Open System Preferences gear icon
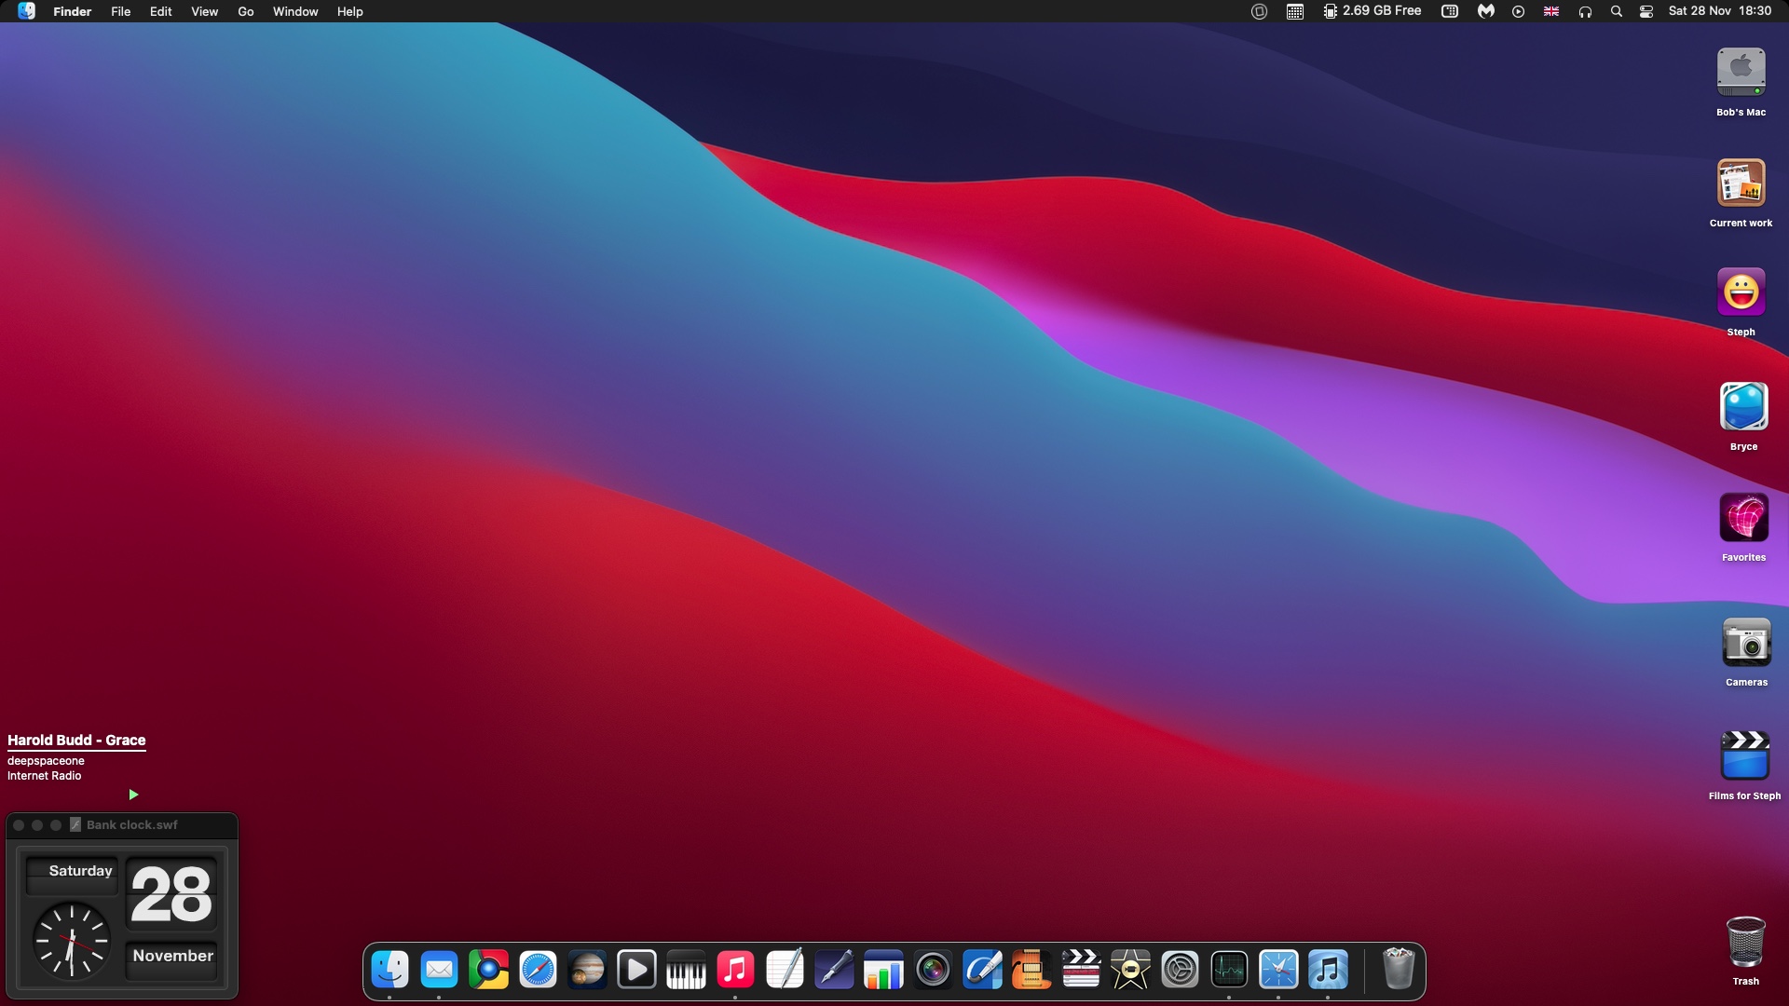 point(1180,971)
